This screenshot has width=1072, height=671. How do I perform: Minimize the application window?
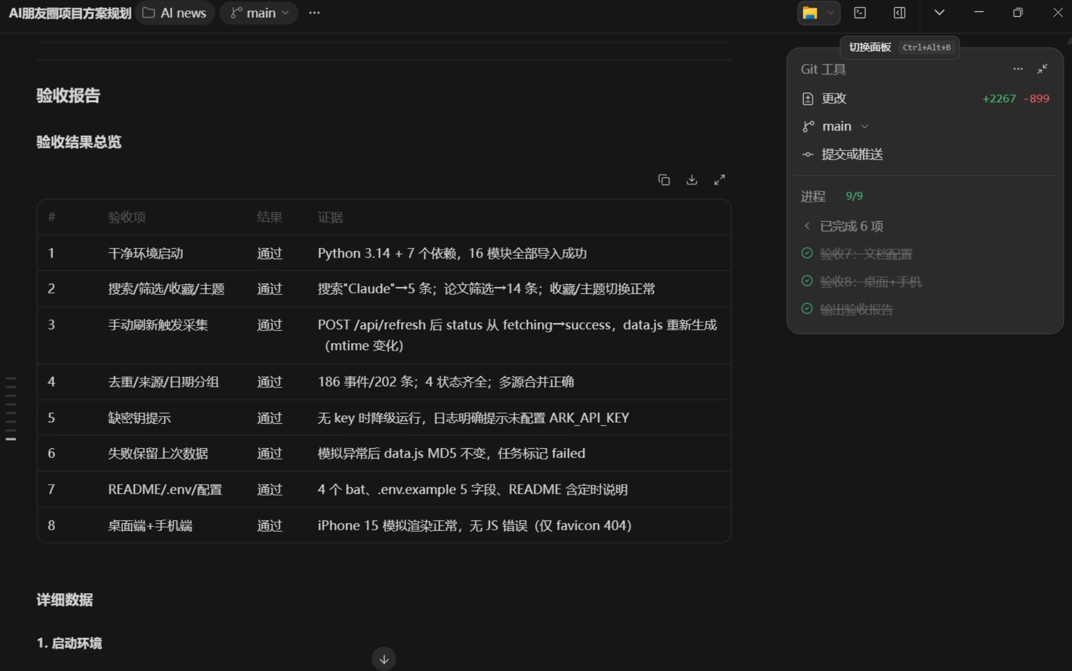click(x=979, y=12)
